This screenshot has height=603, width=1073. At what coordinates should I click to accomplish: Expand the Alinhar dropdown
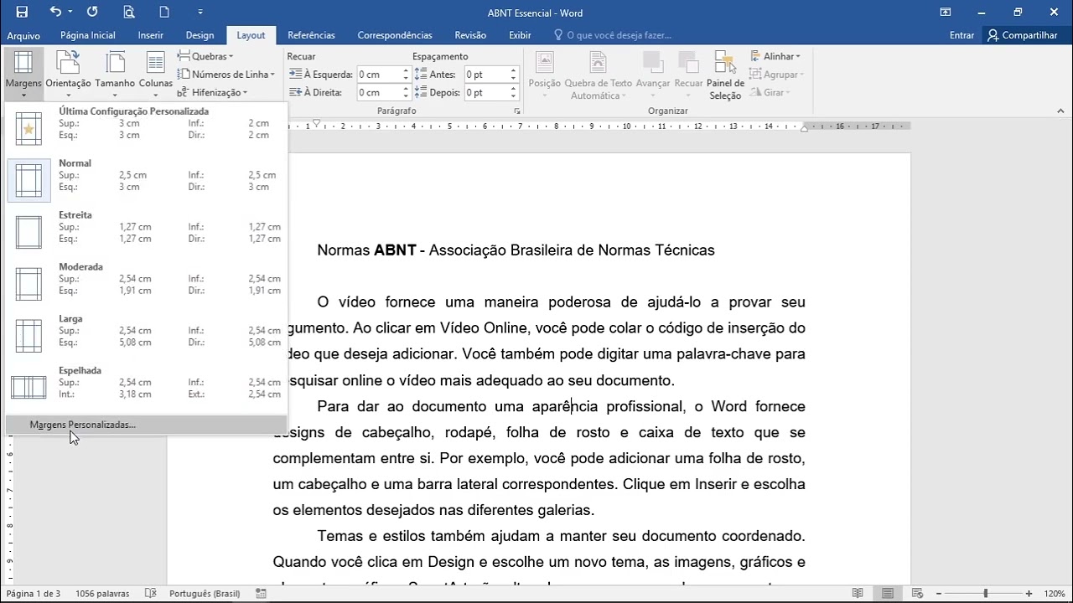tap(775, 56)
